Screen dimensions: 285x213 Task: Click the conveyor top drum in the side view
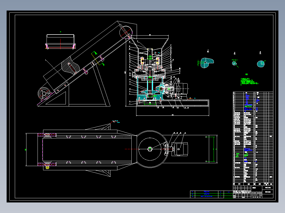(126, 32)
